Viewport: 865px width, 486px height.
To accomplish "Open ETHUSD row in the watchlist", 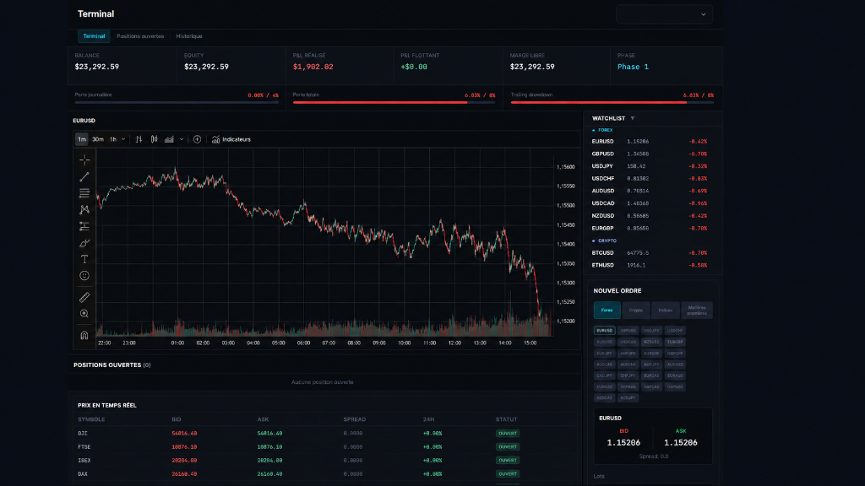I will (652, 265).
